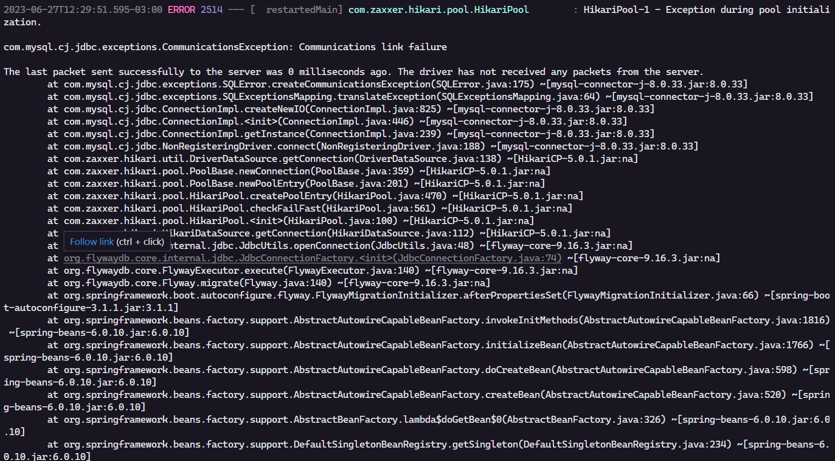Viewport: 835px width, 461px height.
Task: Click DefaultSingletonBeanRegistry.getSingleton stack frame
Action: [417, 451]
